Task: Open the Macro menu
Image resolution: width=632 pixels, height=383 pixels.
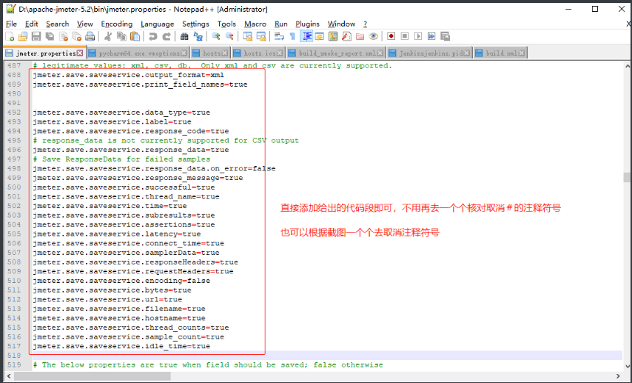Action: pos(255,24)
